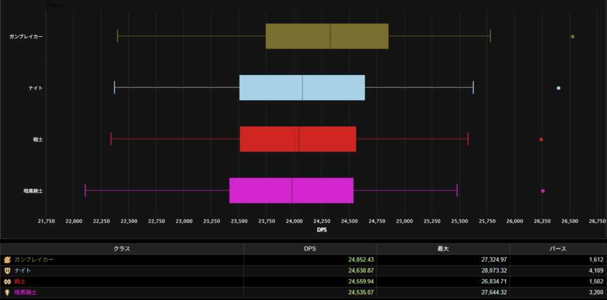The width and height of the screenshot is (607, 300).
Task: Open the 暗黒騎士 link in the table
Action: 25,292
